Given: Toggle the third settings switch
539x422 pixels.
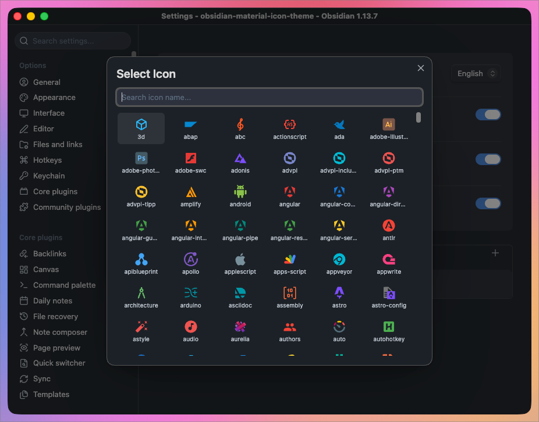Looking at the screenshot, I should click(x=488, y=203).
